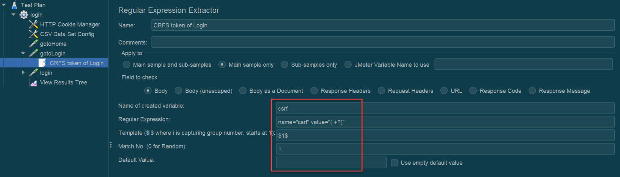This screenshot has height=177, width=620.
Task: Select Body (unescaped) radio button
Action: pyautogui.click(x=178, y=91)
